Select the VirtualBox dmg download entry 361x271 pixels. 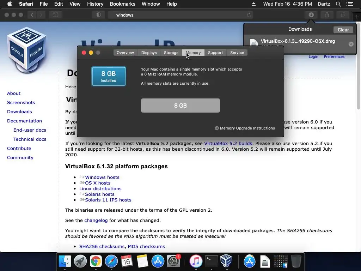click(299, 44)
